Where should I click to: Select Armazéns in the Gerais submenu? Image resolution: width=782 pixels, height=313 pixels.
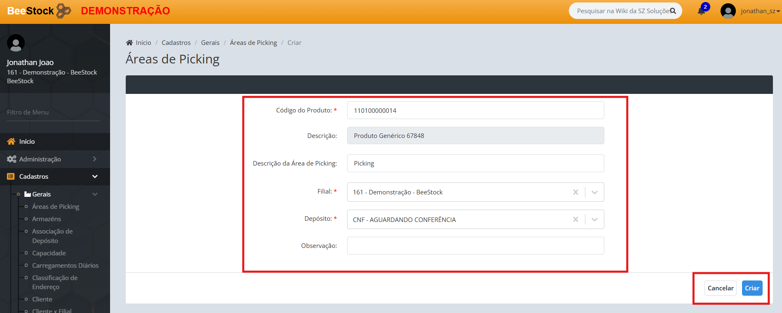(x=47, y=219)
